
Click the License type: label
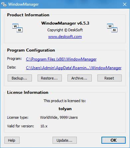click(x=18, y=117)
